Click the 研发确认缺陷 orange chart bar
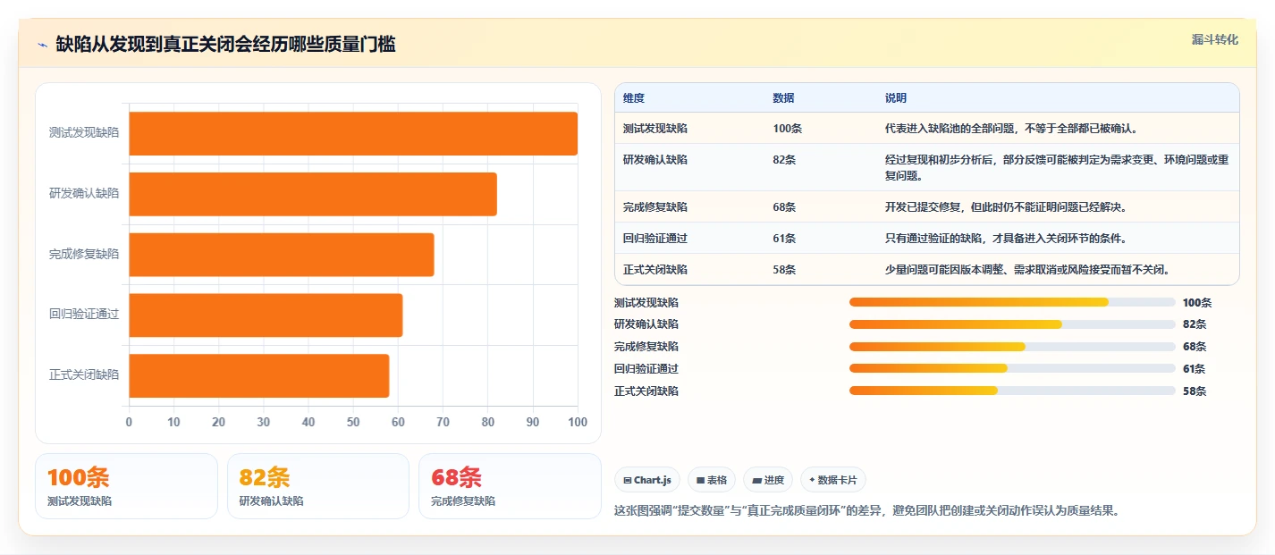 pos(313,194)
